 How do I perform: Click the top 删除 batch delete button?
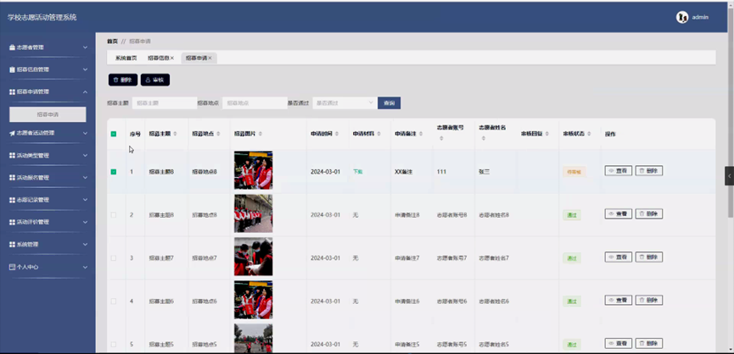pyautogui.click(x=123, y=80)
